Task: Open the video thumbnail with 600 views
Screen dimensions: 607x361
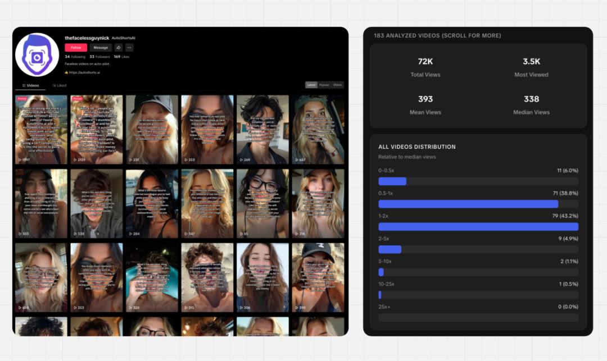Action: (41, 277)
